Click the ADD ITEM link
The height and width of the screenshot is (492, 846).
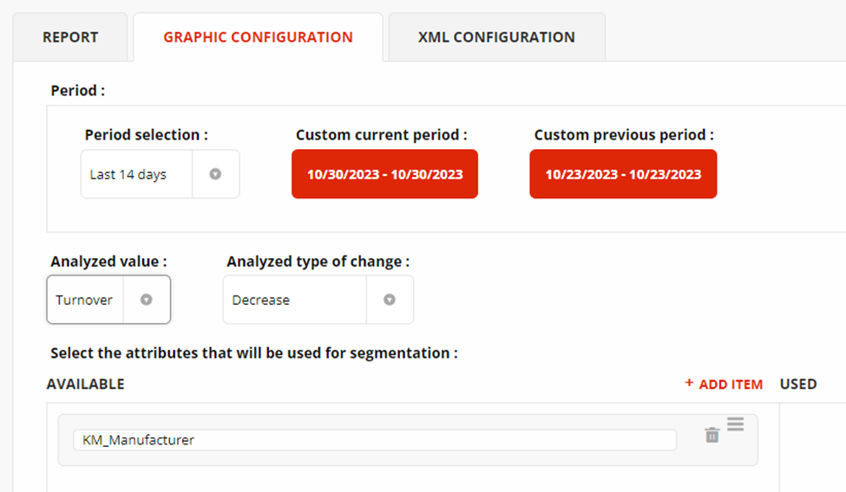point(724,384)
